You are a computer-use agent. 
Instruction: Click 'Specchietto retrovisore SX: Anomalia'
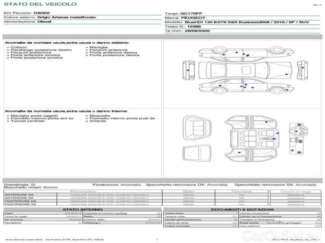[275, 185]
